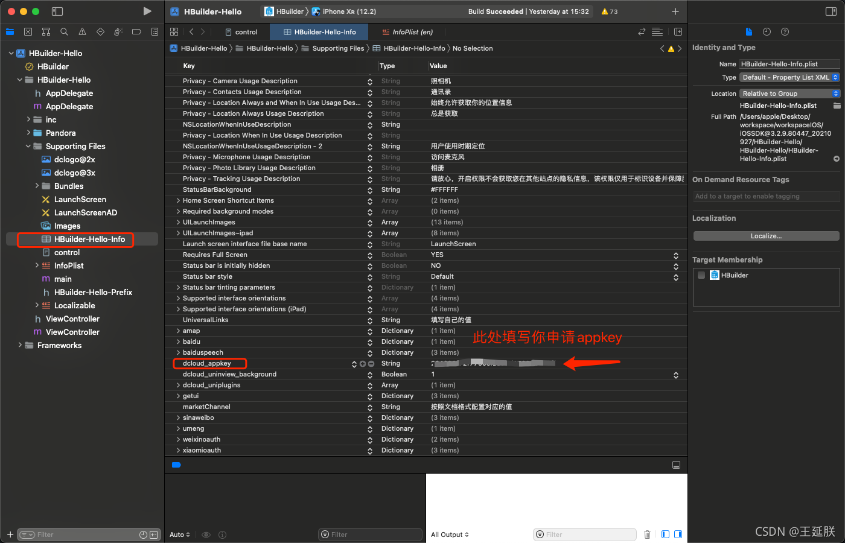Screen dimensions: 845x543
Task: Open the issue navigator
Action: tap(82, 32)
